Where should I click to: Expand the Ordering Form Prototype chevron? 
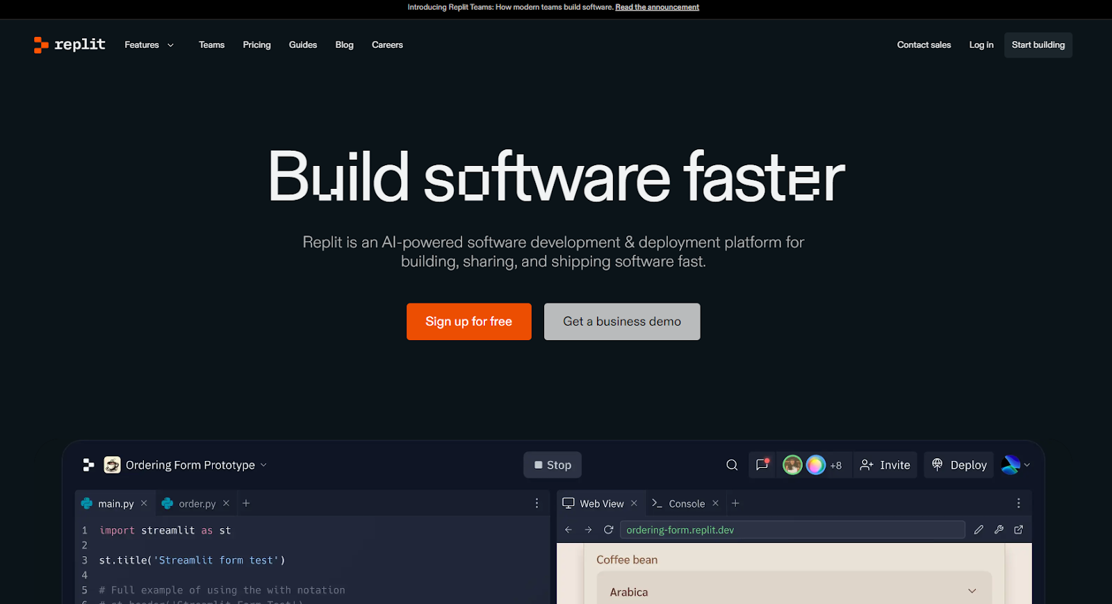(263, 465)
